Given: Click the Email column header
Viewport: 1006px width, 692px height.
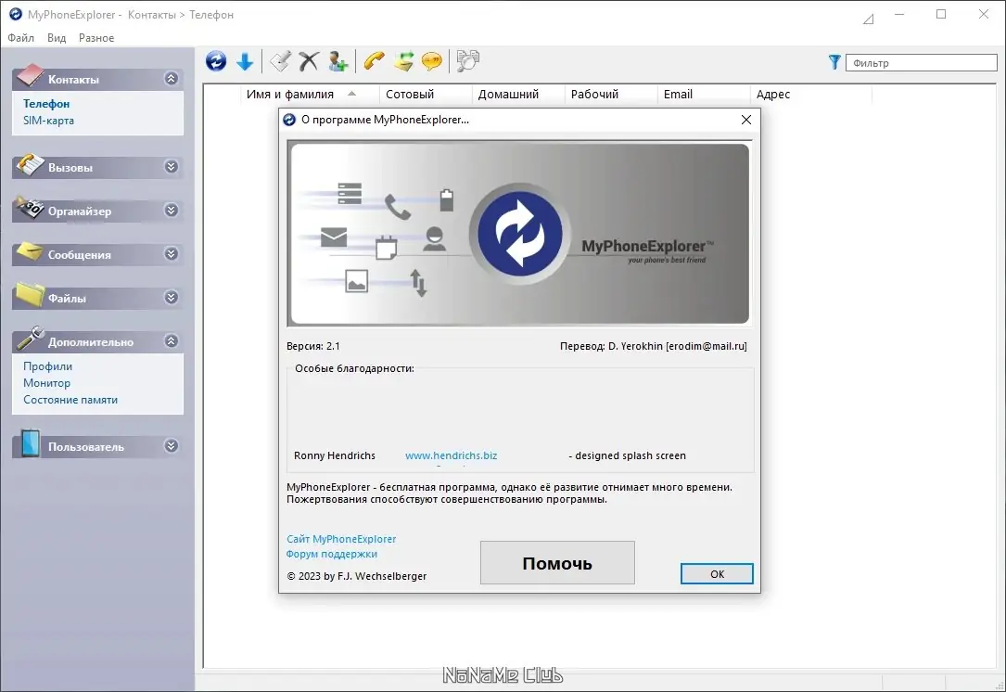Looking at the screenshot, I should [703, 95].
